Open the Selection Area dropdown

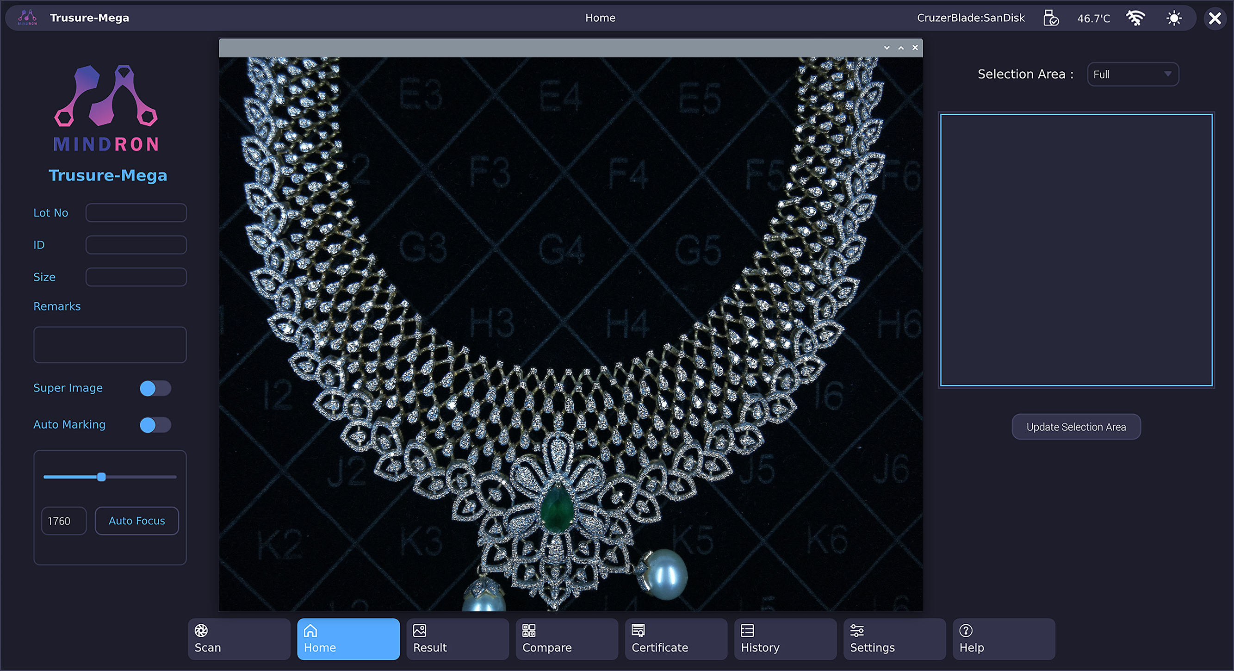1133,74
